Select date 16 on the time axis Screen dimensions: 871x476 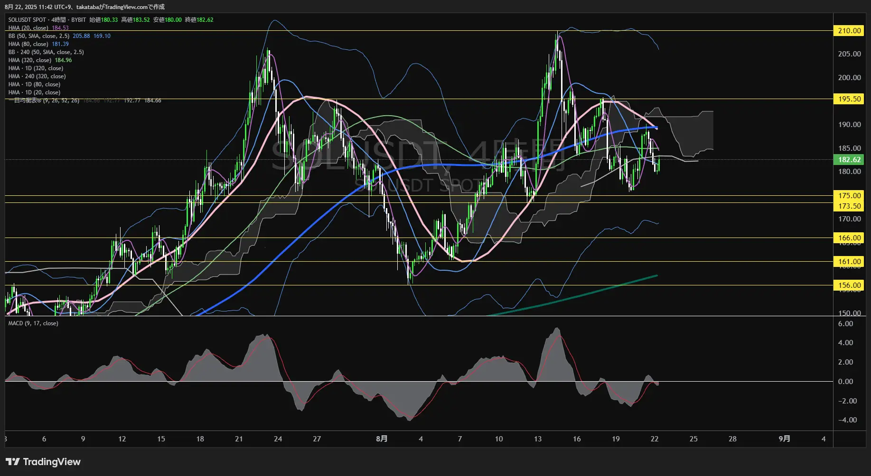click(x=577, y=439)
